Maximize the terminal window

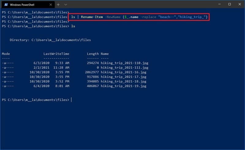[229, 4]
